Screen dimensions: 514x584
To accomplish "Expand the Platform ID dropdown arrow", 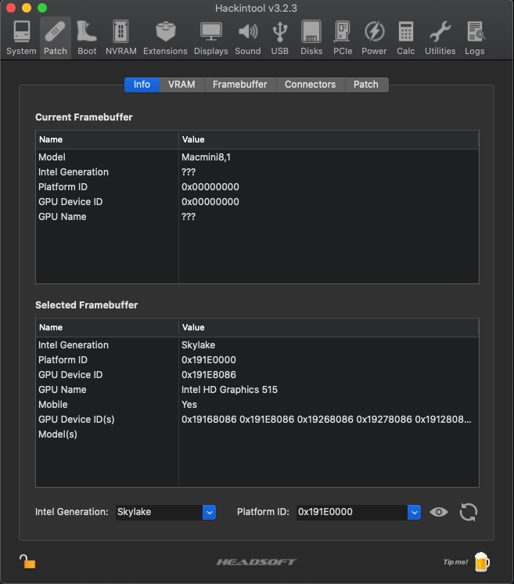I will [414, 512].
